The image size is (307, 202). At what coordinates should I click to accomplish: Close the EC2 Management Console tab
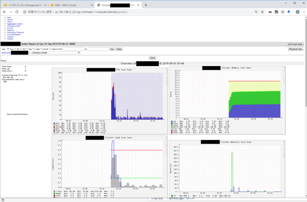click(x=46, y=5)
